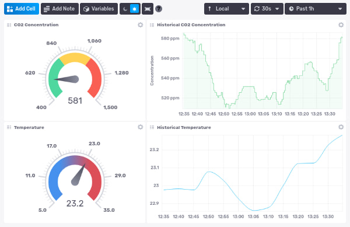Click the Concentration y-axis label
Screen dimensions: 350x227
[x=152, y=71]
